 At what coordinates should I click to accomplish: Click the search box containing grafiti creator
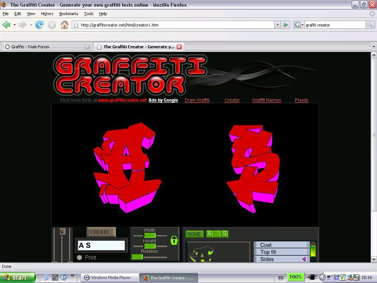(x=335, y=25)
